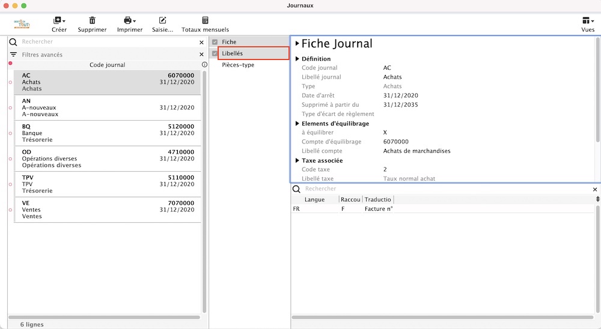Select the AN A-nouveaux journal row
Screen dimensions: 601x329
(x=108, y=107)
